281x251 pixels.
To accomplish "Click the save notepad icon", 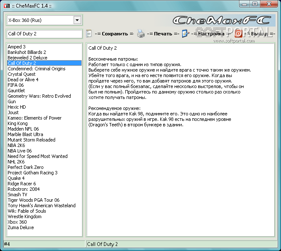I will pos(89,34).
